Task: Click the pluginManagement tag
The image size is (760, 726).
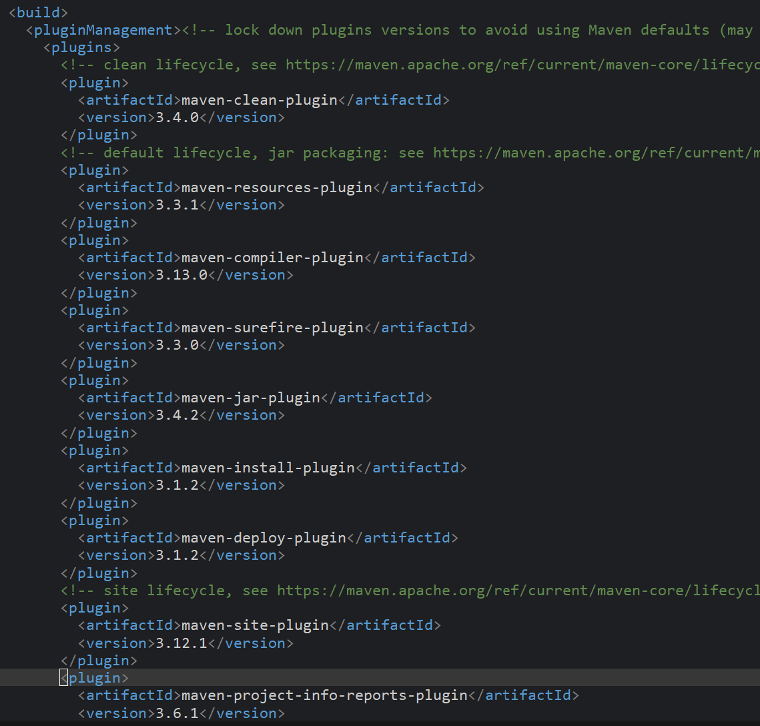Action: (103, 30)
